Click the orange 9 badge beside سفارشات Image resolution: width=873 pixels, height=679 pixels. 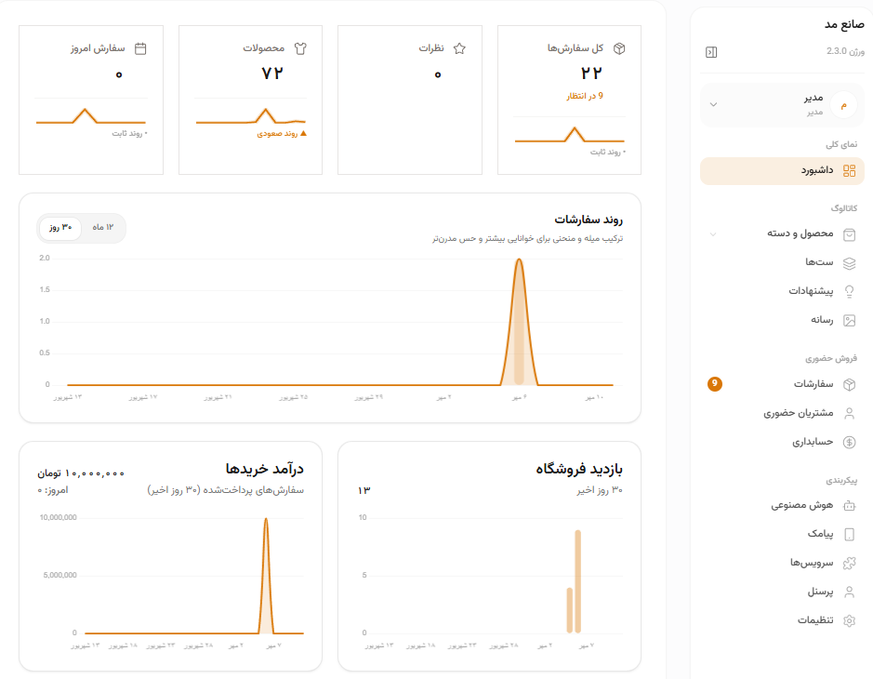point(715,384)
